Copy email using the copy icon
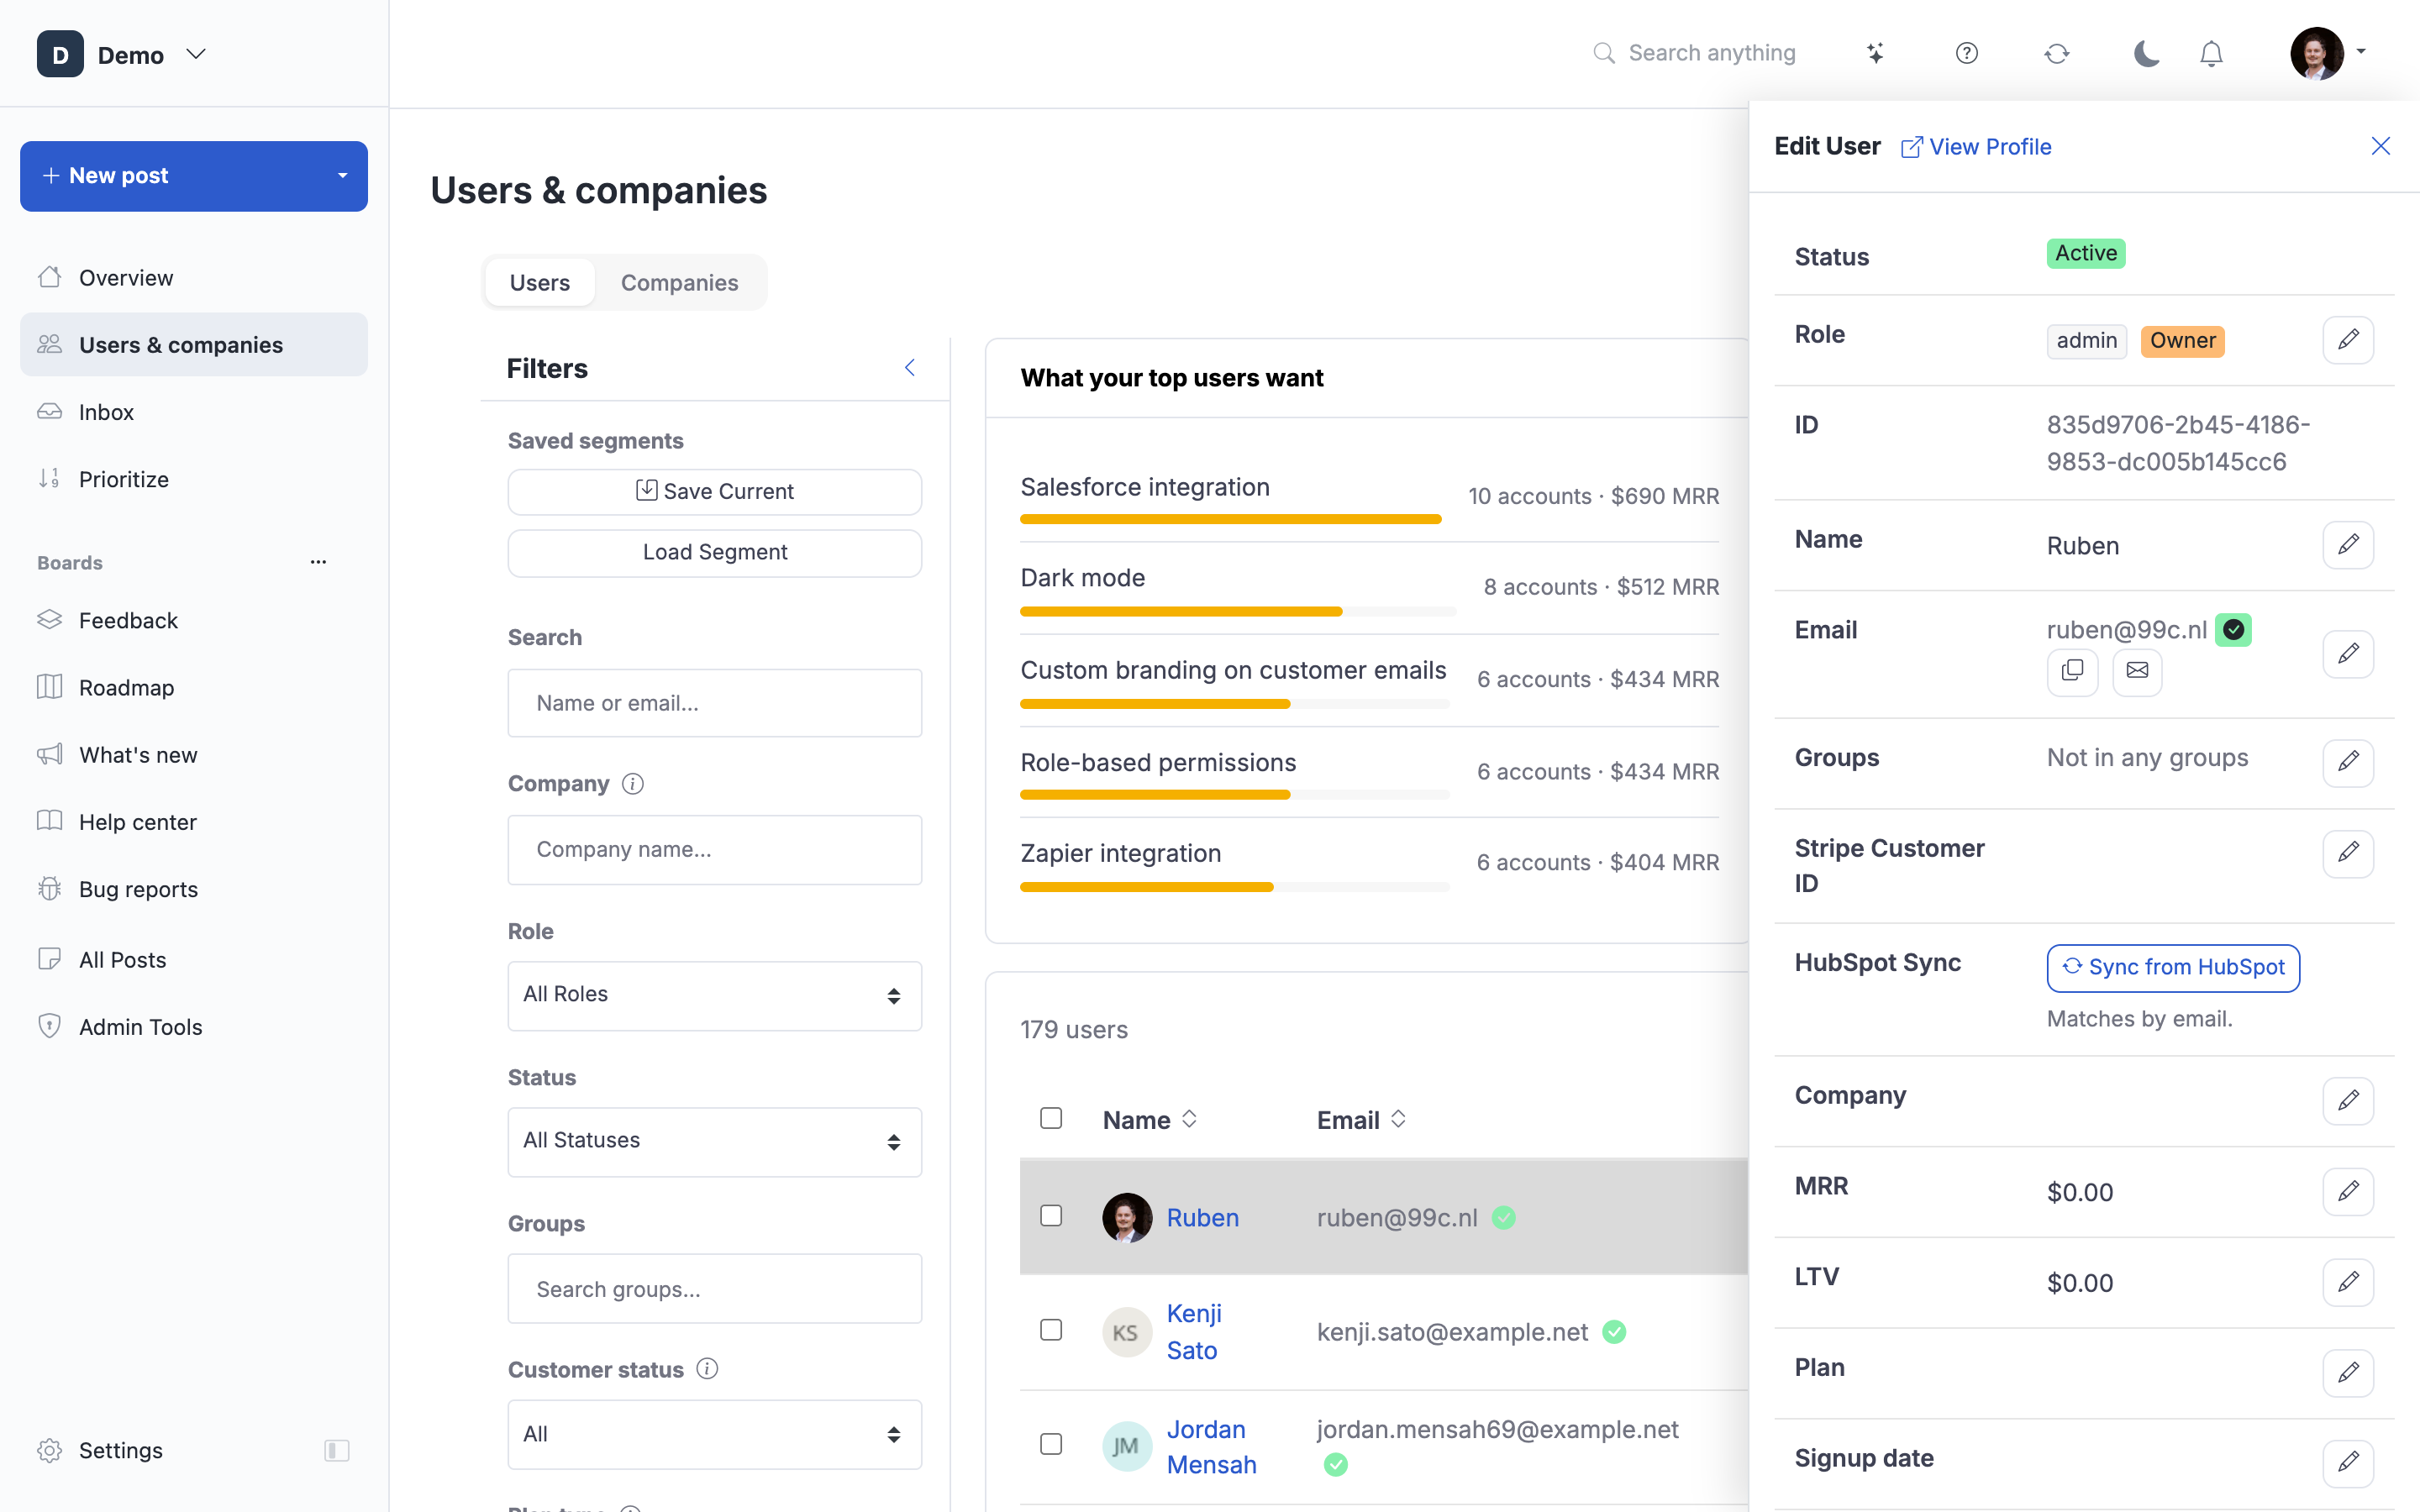The width and height of the screenshot is (2420, 1512). tap(2072, 671)
